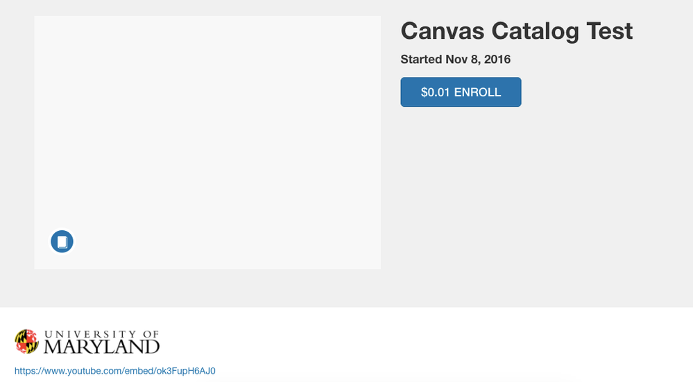This screenshot has height=382, width=693.
Task: Click the word Test in the title
Action: click(x=610, y=31)
